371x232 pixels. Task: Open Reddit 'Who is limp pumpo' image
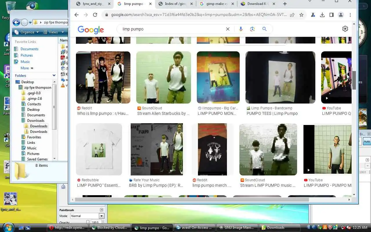point(103,77)
